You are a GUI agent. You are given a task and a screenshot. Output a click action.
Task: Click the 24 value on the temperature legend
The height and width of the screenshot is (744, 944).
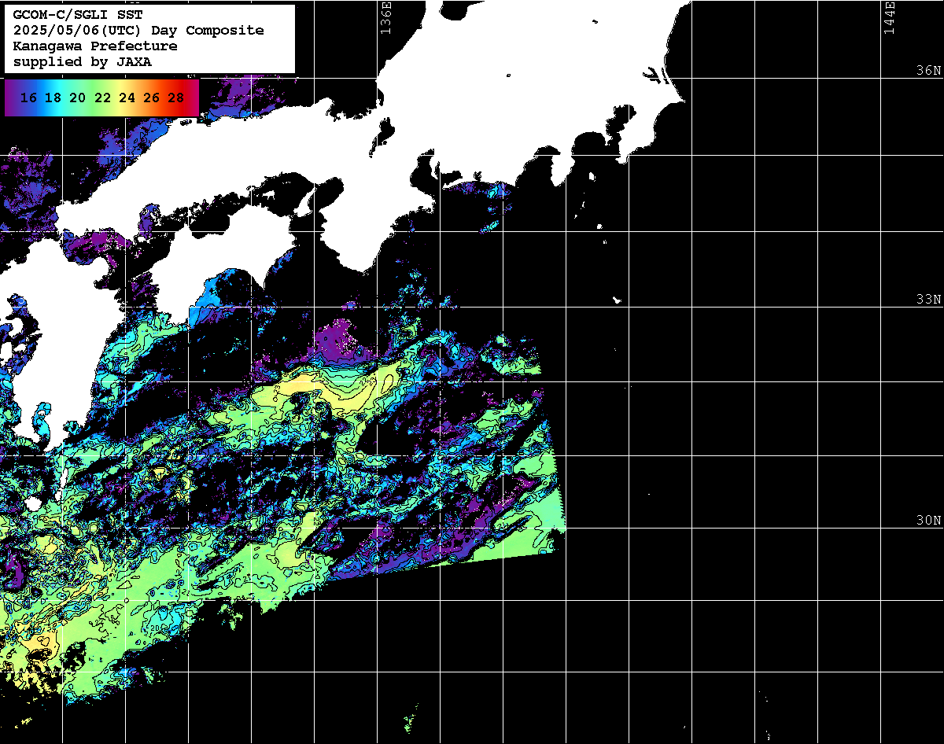point(127,98)
